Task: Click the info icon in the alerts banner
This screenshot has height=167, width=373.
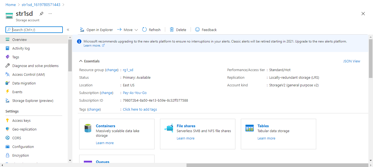Action: 79,41
